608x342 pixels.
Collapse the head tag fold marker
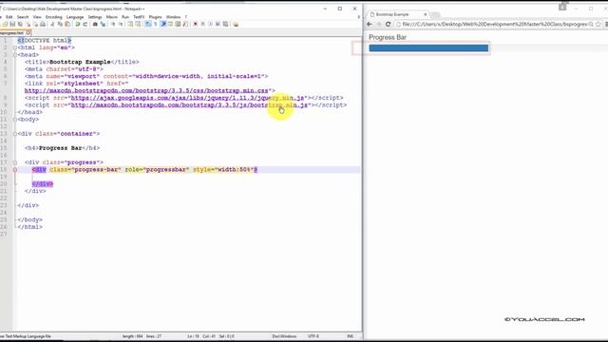[15, 55]
